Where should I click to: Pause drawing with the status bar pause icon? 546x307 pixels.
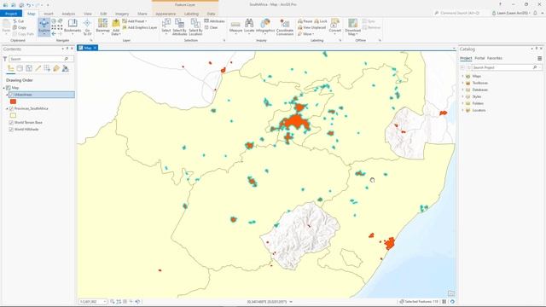click(444, 301)
